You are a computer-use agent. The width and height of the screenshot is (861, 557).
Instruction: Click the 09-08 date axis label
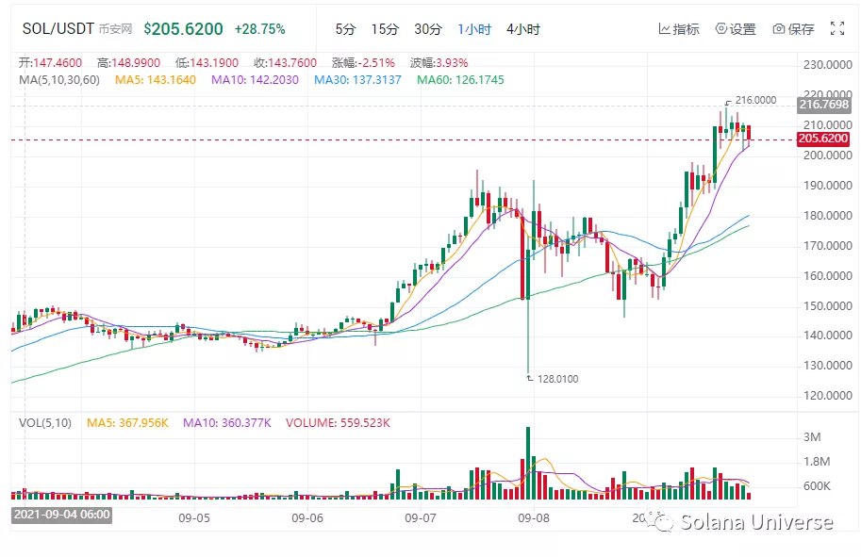[534, 519]
